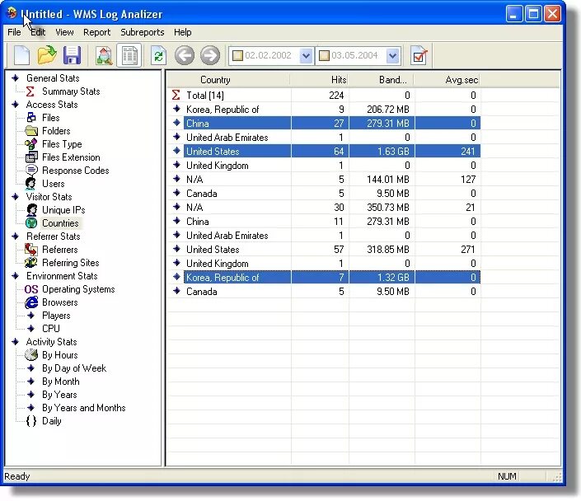Click the OS Operating Systems icon
Image resolution: width=581 pixels, height=501 pixels.
(x=31, y=289)
